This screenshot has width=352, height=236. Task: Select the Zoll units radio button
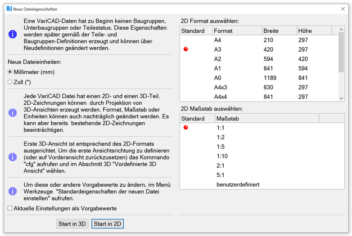click(10, 82)
